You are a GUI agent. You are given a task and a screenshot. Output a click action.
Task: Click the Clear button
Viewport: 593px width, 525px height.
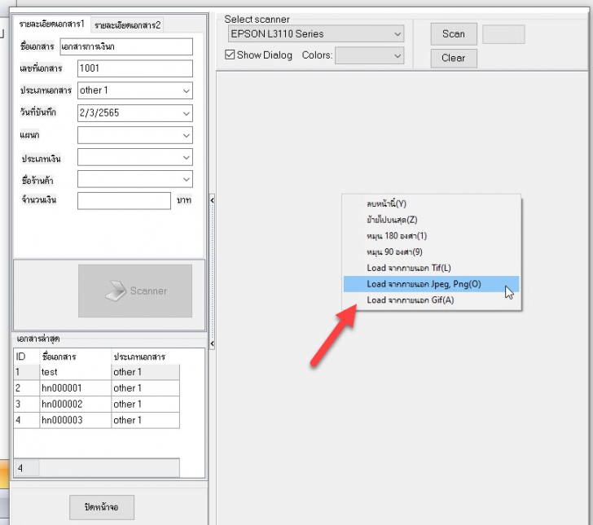[454, 59]
